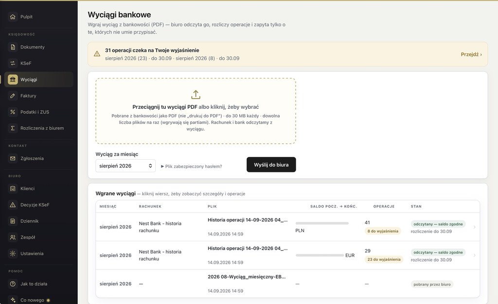This screenshot has height=304, width=498.
Task: Click the odczytany status in EUR row
Action: point(438,253)
